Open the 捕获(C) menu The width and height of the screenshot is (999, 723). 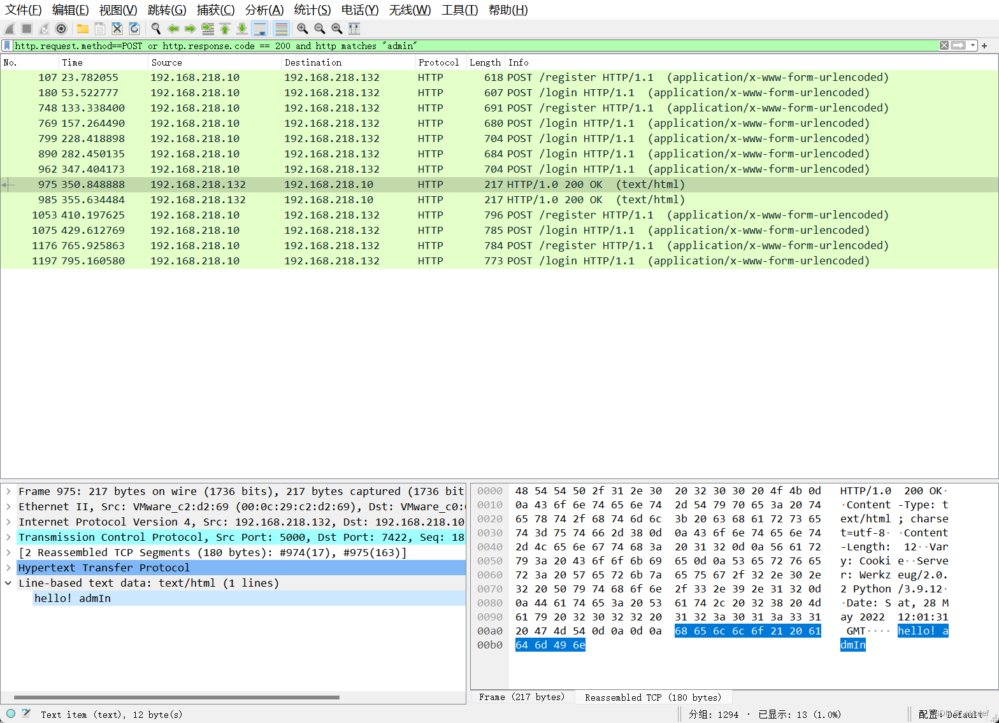pyautogui.click(x=216, y=10)
